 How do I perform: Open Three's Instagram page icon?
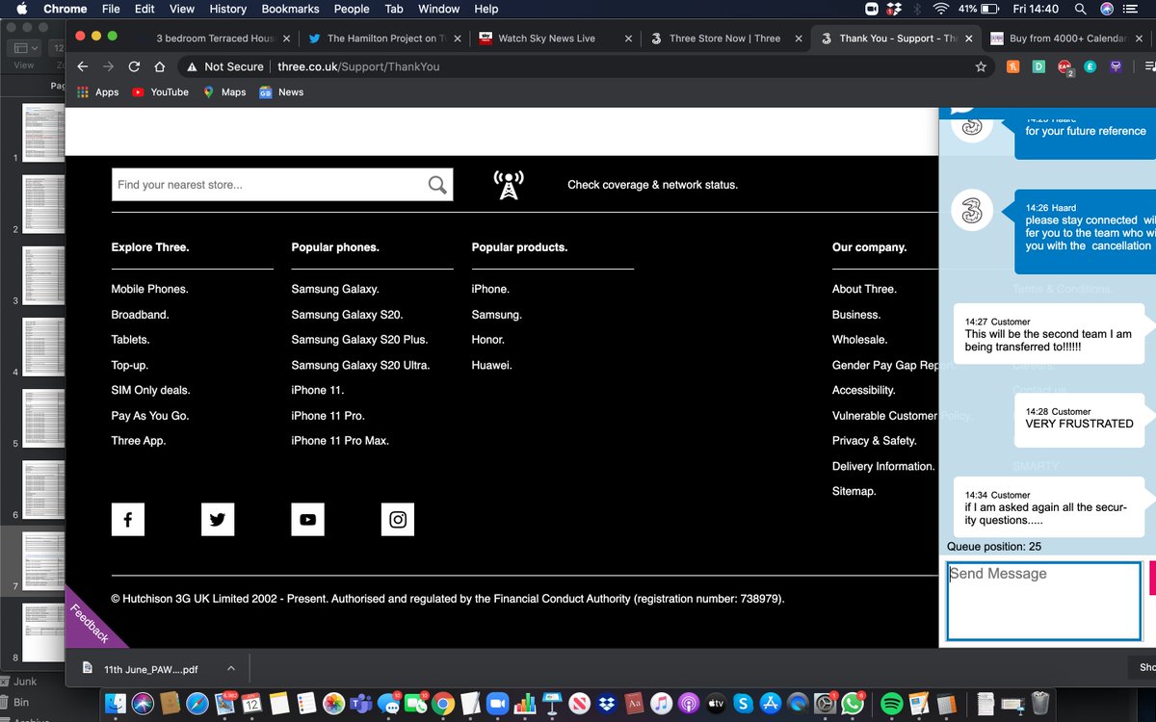pos(398,520)
